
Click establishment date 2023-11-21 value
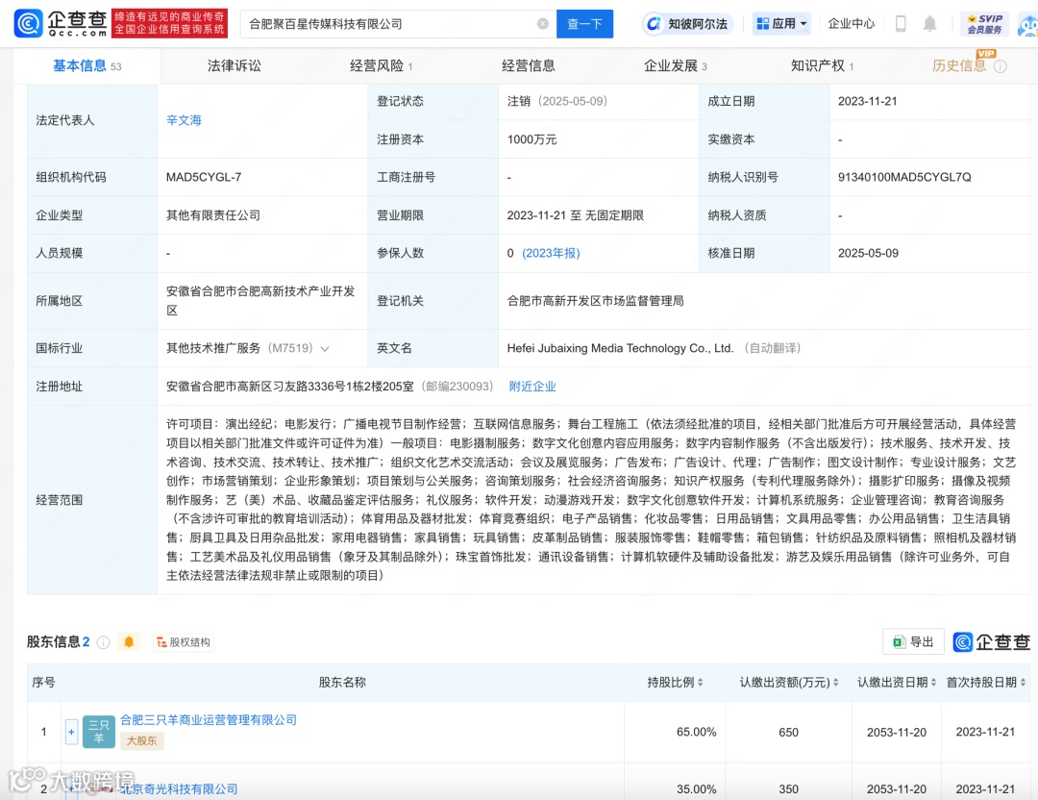[867, 101]
